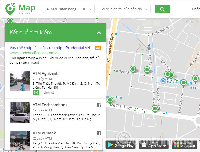Click Facebook icon beside ATM VPBank
Image resolution: width=200 pixels, height=152 pixels.
99,133
